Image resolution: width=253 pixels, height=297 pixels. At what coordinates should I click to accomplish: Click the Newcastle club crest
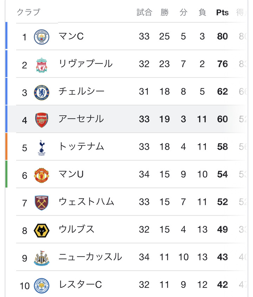(x=41, y=258)
